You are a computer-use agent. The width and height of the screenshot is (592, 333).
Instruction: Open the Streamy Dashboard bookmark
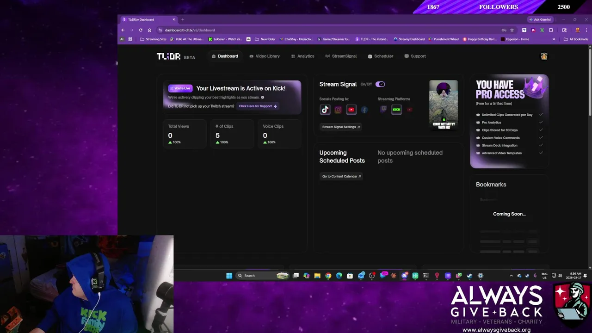tap(408, 39)
